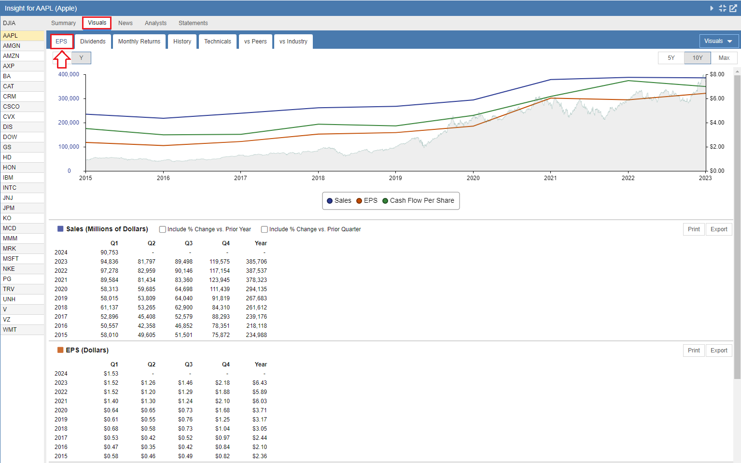The image size is (741, 463).
Task: Click the collapse window icon in title bar
Action: 723,8
